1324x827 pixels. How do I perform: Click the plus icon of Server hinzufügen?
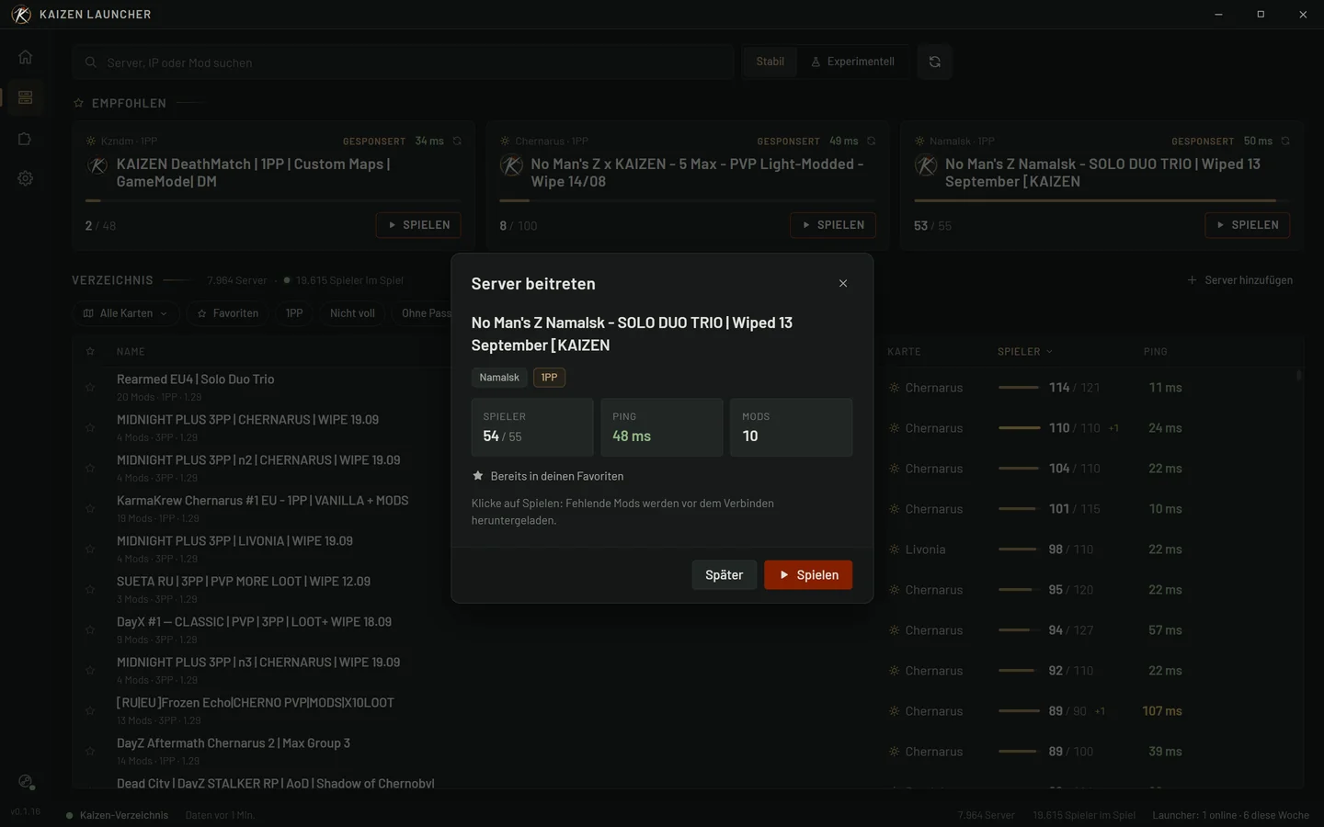coord(1193,280)
